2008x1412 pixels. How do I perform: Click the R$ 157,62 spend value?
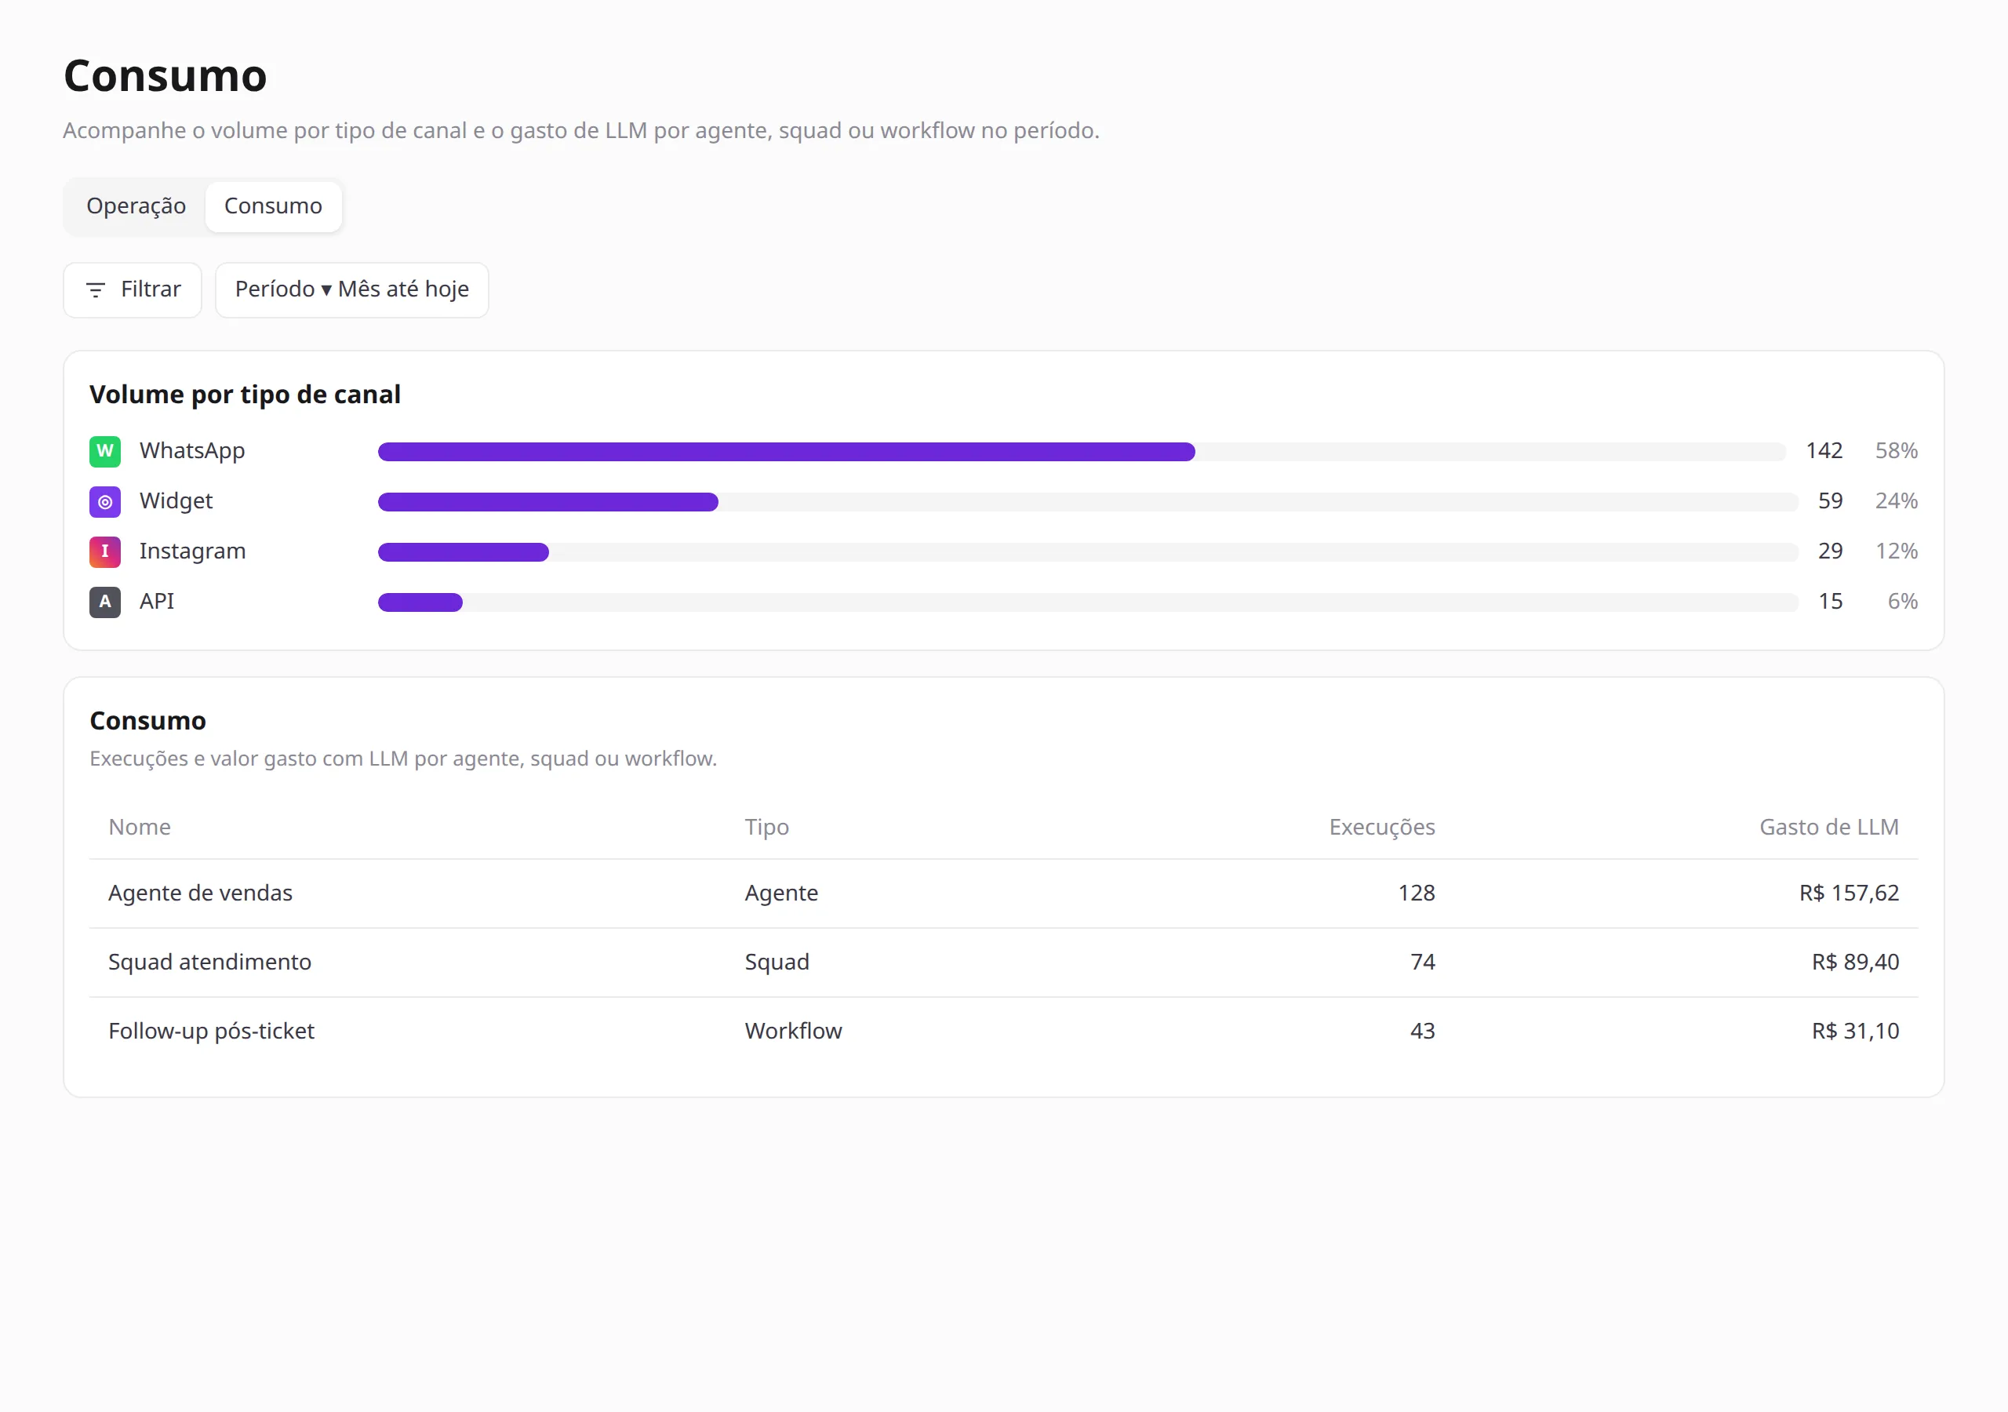pos(1849,893)
